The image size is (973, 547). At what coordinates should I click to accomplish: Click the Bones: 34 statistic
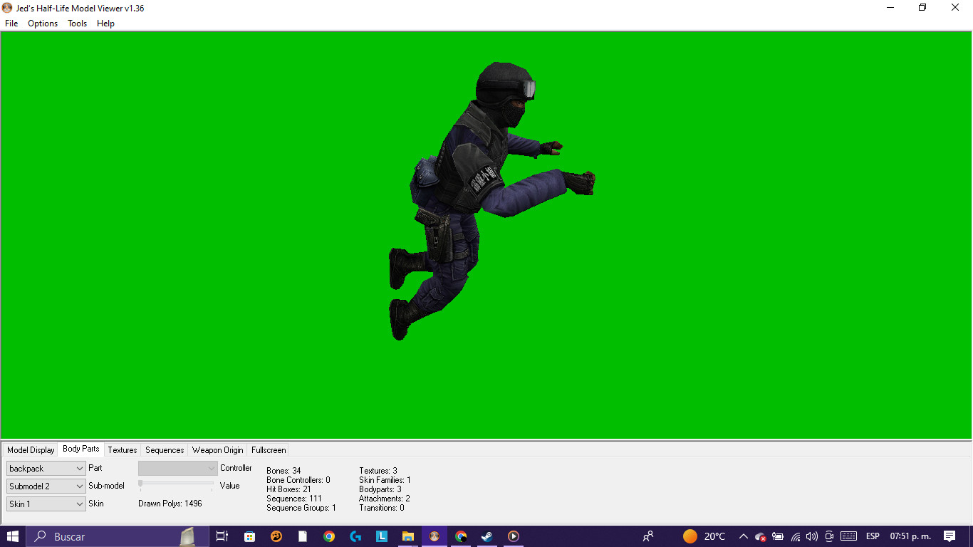coord(283,471)
